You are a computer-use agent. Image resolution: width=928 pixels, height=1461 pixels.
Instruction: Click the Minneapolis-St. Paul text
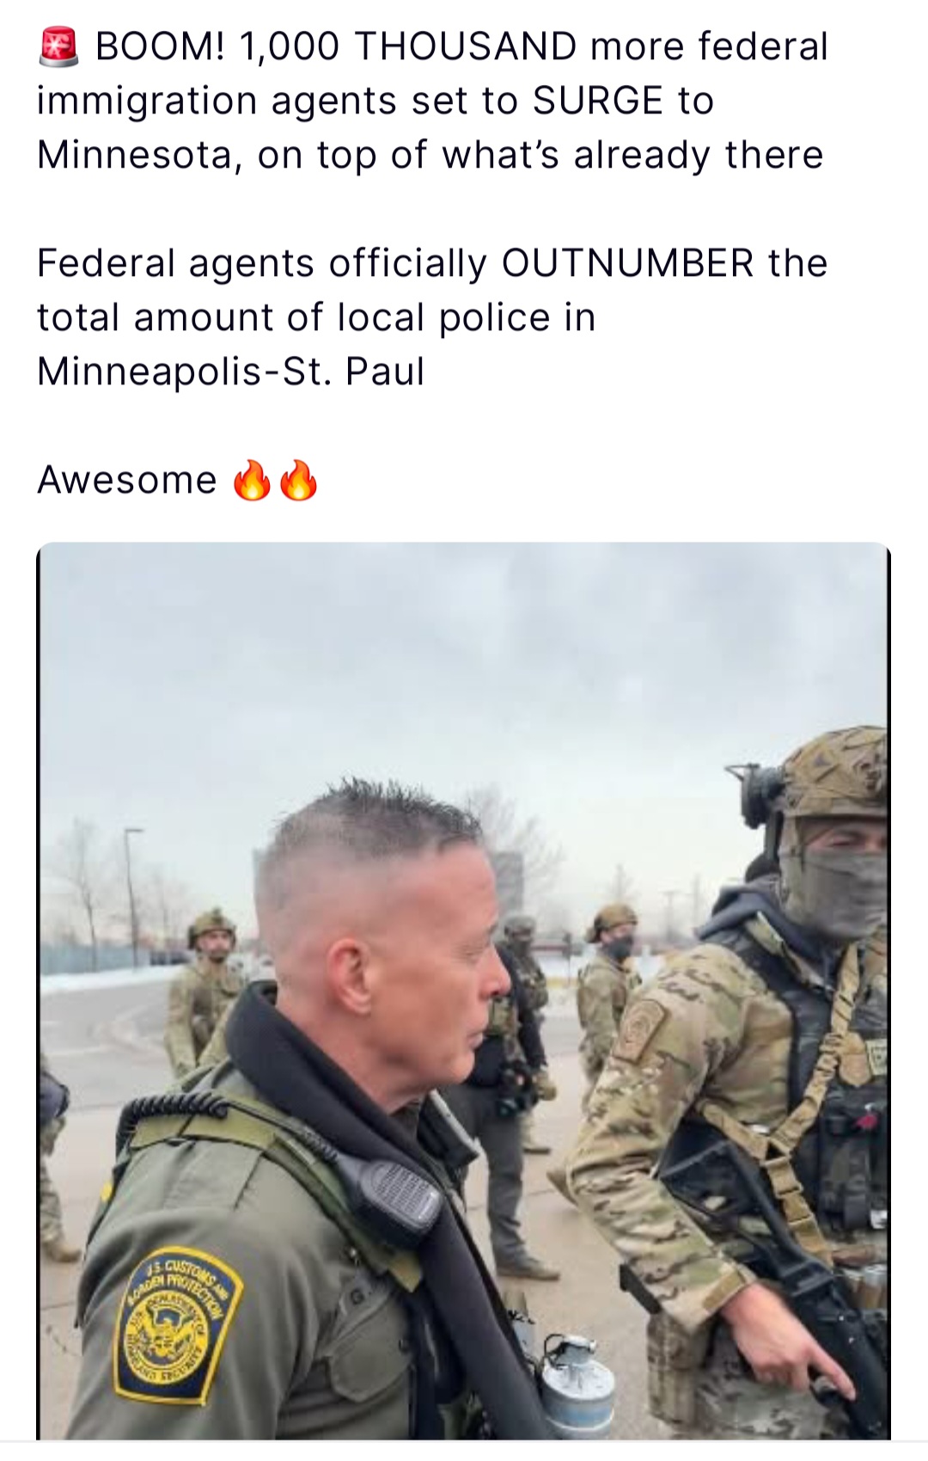(x=231, y=371)
